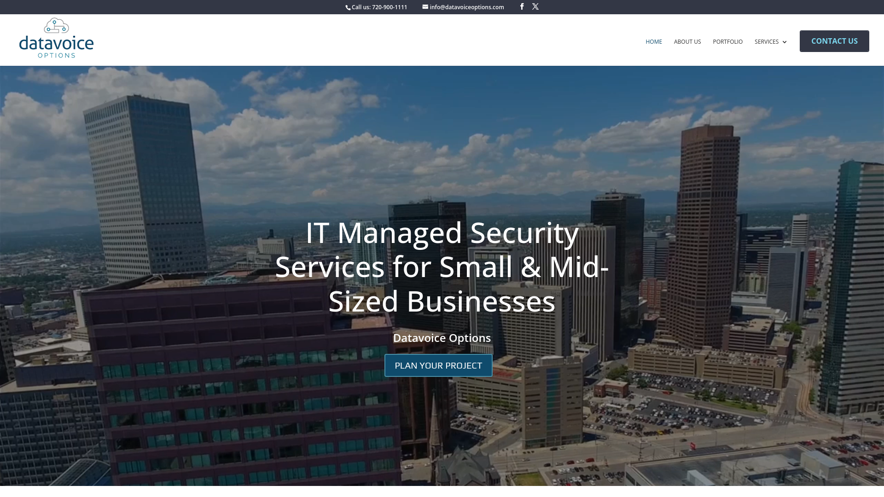The width and height of the screenshot is (884, 497).
Task: Click the IT Managed Security Services headline
Action: (442, 267)
